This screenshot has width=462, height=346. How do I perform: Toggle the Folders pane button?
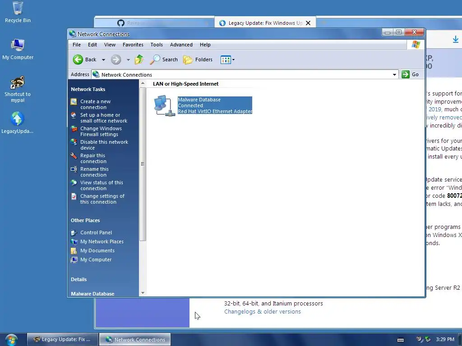198,59
